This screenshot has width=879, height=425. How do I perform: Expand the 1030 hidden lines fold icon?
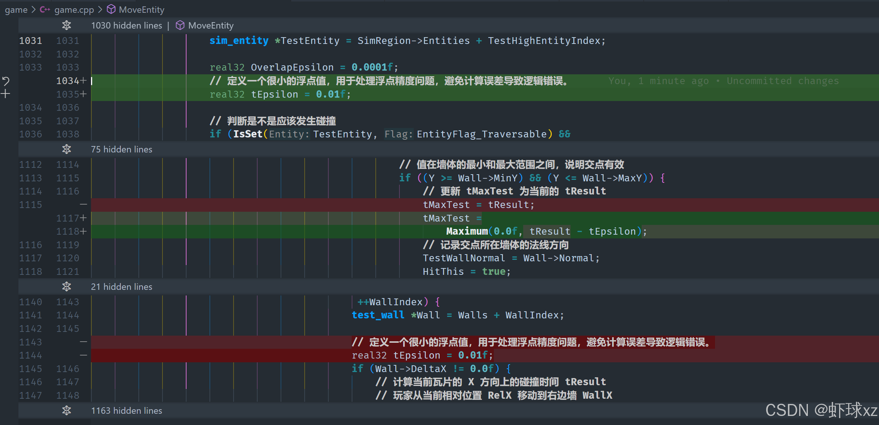[x=67, y=26]
